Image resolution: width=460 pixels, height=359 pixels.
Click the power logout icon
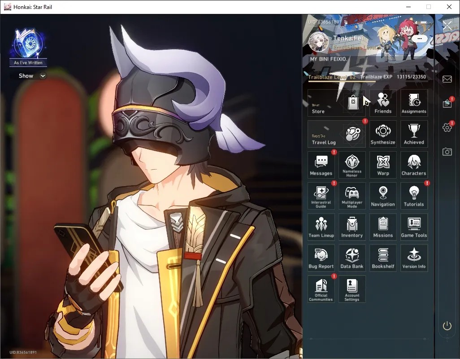(x=447, y=326)
